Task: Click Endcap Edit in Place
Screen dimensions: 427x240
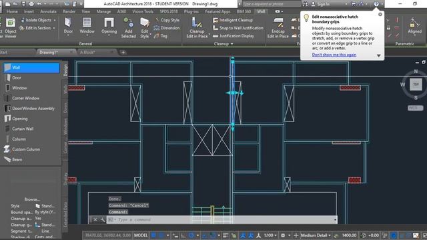Action: pyautogui.click(x=278, y=28)
